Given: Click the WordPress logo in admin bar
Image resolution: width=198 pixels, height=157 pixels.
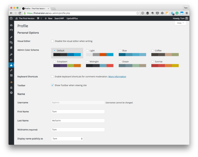Looking at the screenshot, I should [x=11, y=18].
